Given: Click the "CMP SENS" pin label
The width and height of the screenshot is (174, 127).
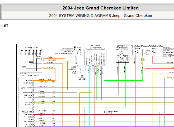Looking at the screenshot, I should (28, 122).
